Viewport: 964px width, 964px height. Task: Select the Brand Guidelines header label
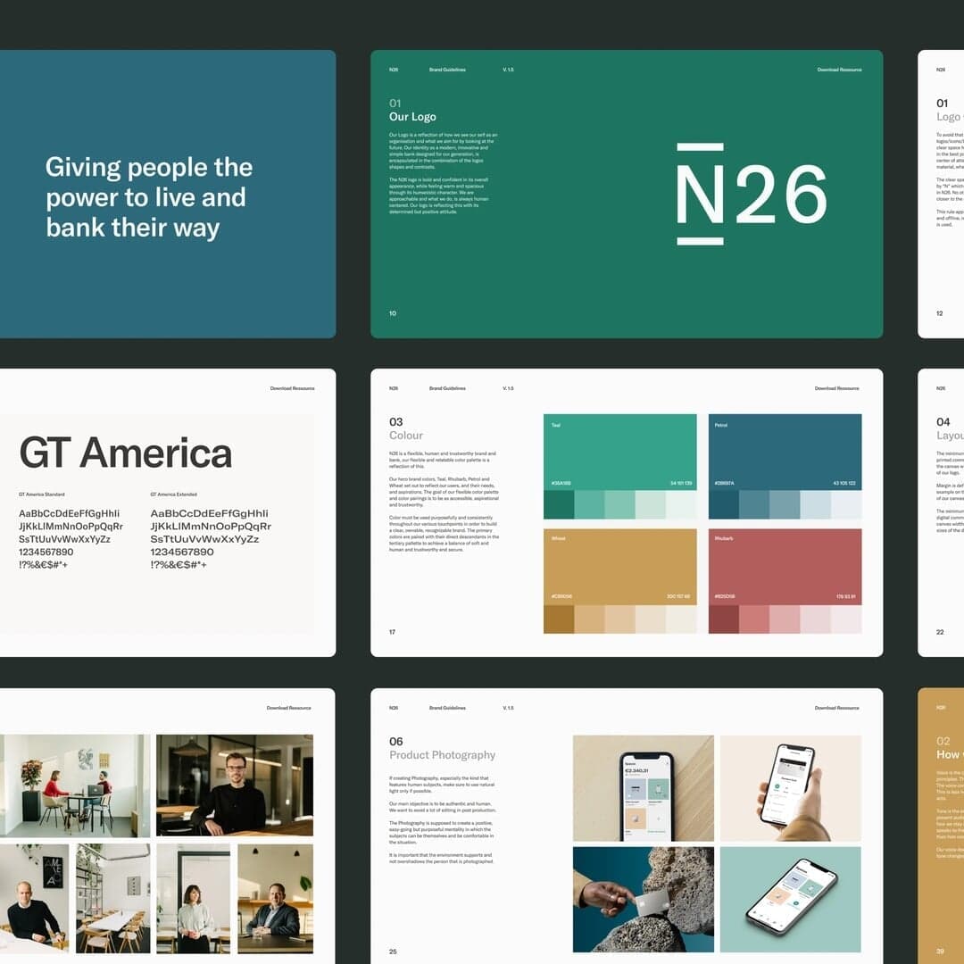(x=447, y=68)
